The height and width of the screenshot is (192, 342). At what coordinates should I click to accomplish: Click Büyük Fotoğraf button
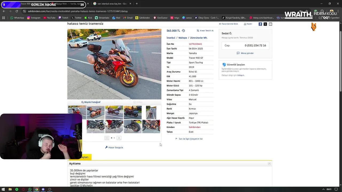tap(91, 102)
